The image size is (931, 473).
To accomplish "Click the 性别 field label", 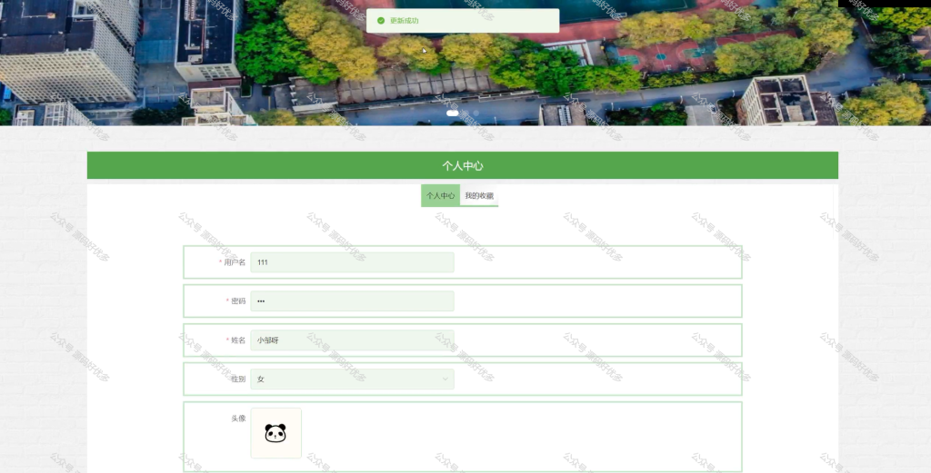I will (238, 379).
